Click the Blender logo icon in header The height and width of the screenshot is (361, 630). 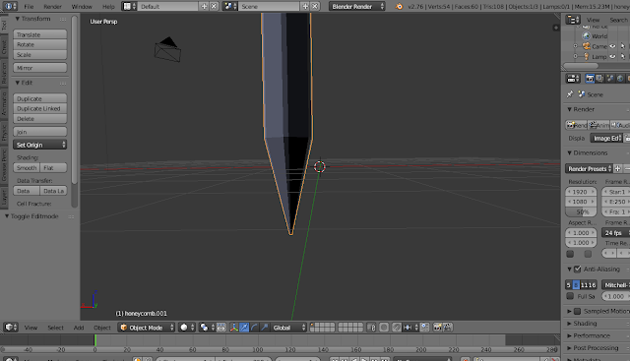(x=399, y=6)
